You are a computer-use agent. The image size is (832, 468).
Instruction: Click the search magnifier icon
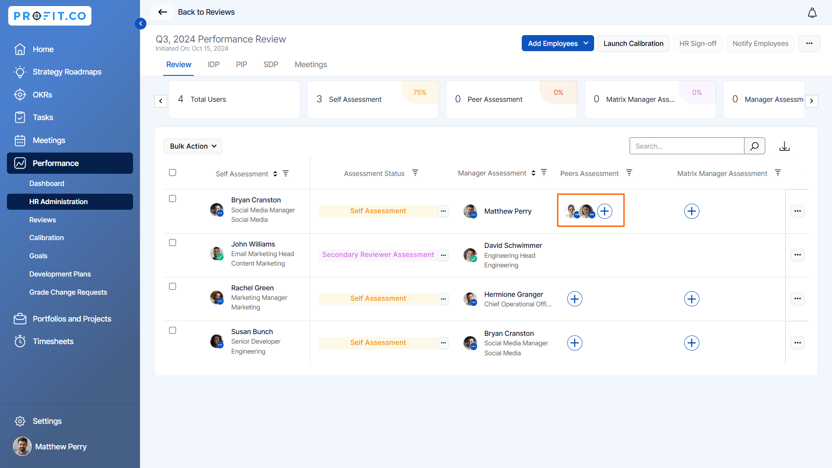click(x=754, y=146)
